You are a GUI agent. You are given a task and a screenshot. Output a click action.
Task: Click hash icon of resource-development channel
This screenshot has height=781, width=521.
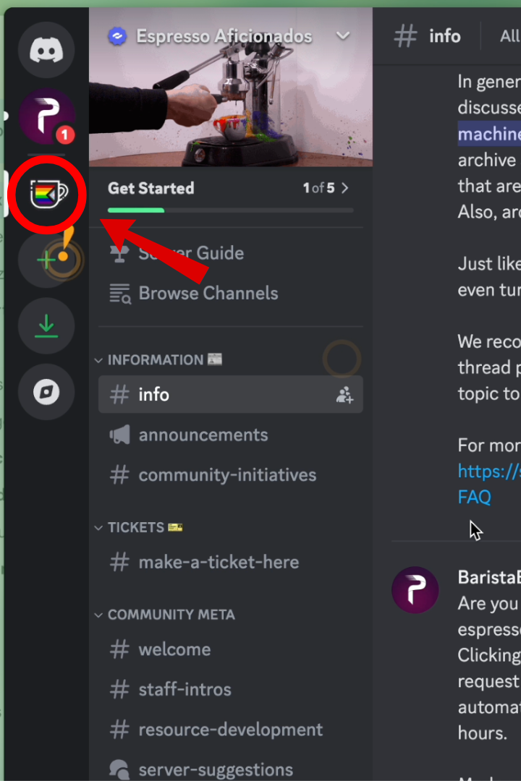click(119, 730)
